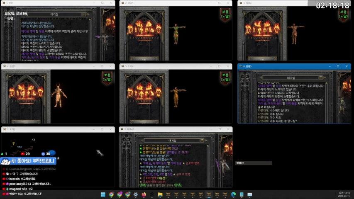Maximize window 6 with the blue title bar
Viewport: 354px width, 199px height.
click(338, 66)
